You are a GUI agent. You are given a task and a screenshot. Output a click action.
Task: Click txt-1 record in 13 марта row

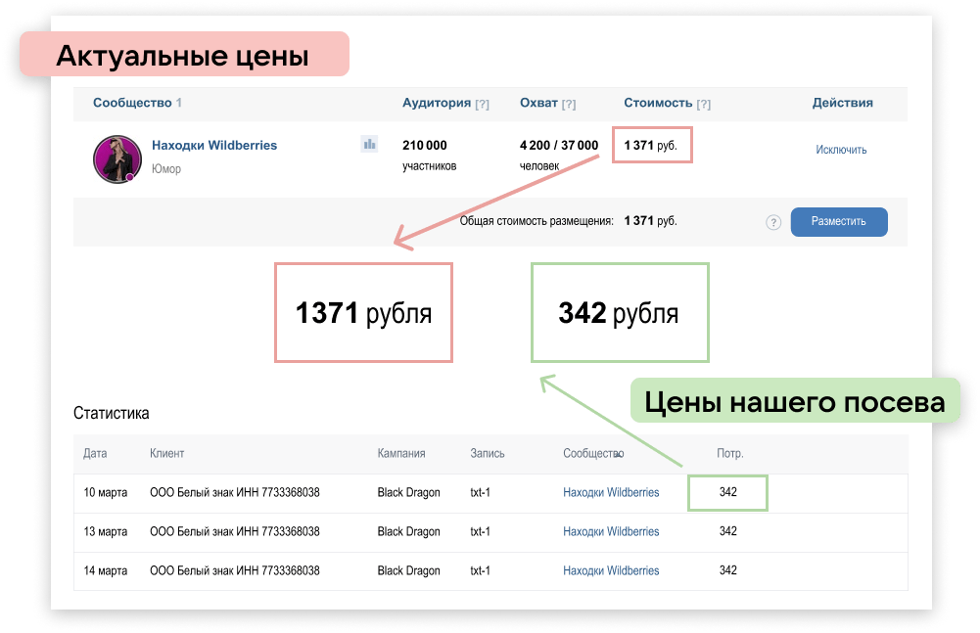point(480,531)
